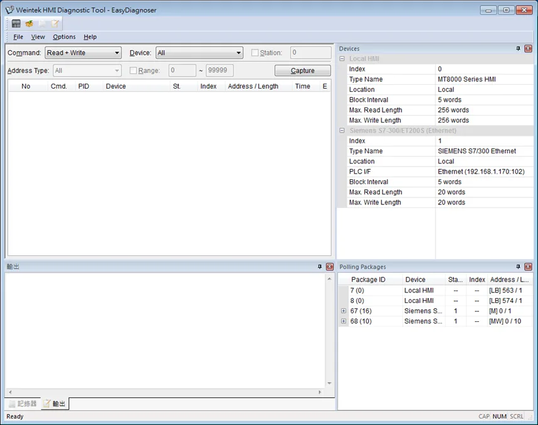Click the NUM status bar indicator

pos(500,416)
